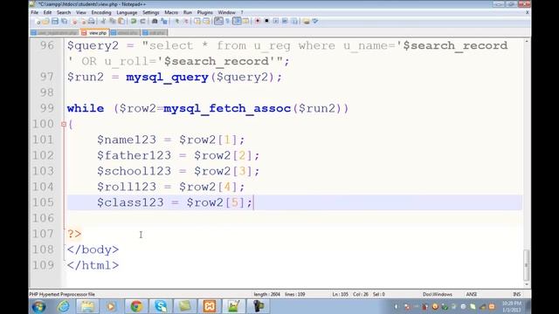Click the Save All toolbar icon
The height and width of the screenshot is (314, 559).
click(x=64, y=21)
